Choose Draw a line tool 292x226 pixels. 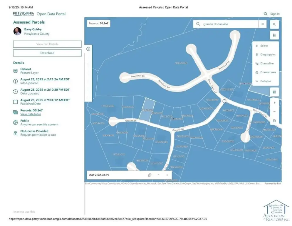[266, 63]
